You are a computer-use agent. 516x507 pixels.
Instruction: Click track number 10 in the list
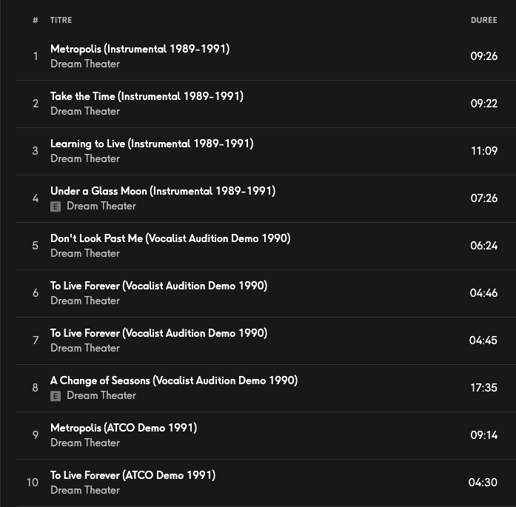click(33, 483)
